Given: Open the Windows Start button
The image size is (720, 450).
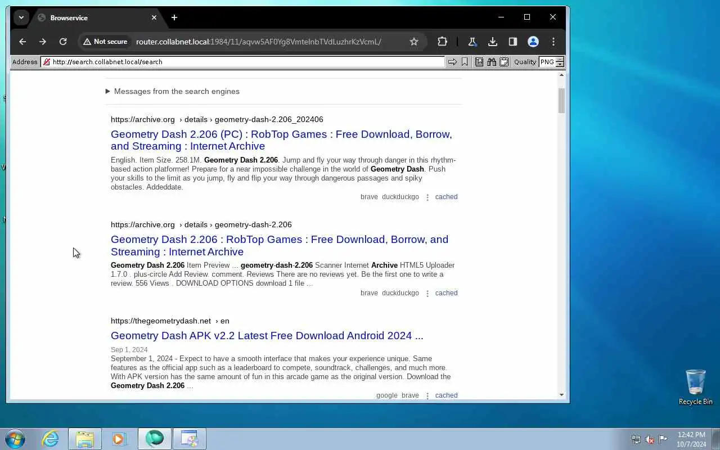Looking at the screenshot, I should pyautogui.click(x=15, y=439).
